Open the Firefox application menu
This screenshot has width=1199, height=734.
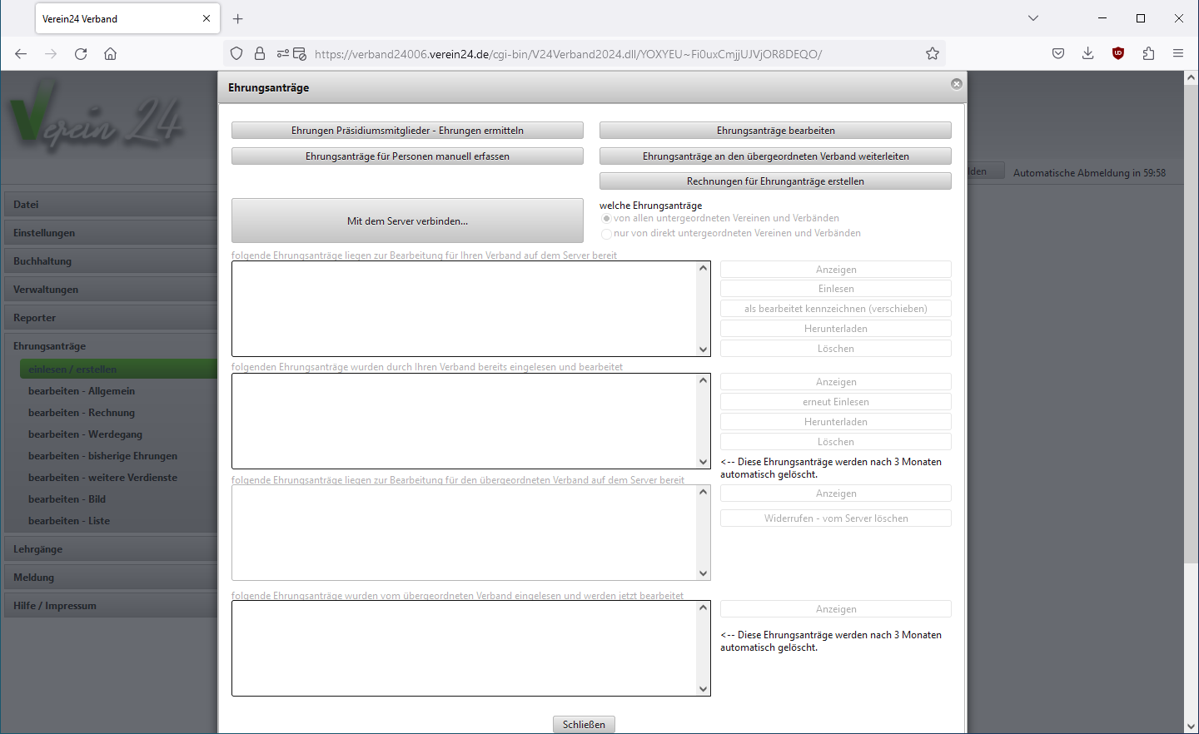(x=1178, y=54)
